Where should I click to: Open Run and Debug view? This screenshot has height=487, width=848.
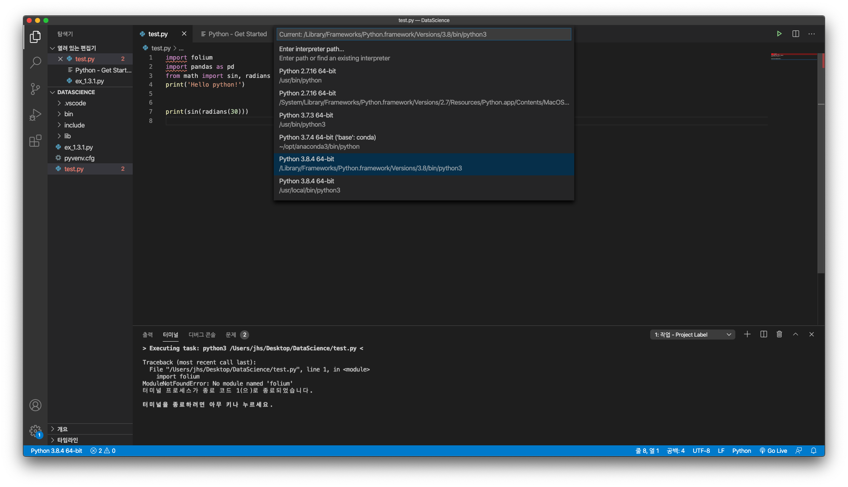tap(35, 115)
